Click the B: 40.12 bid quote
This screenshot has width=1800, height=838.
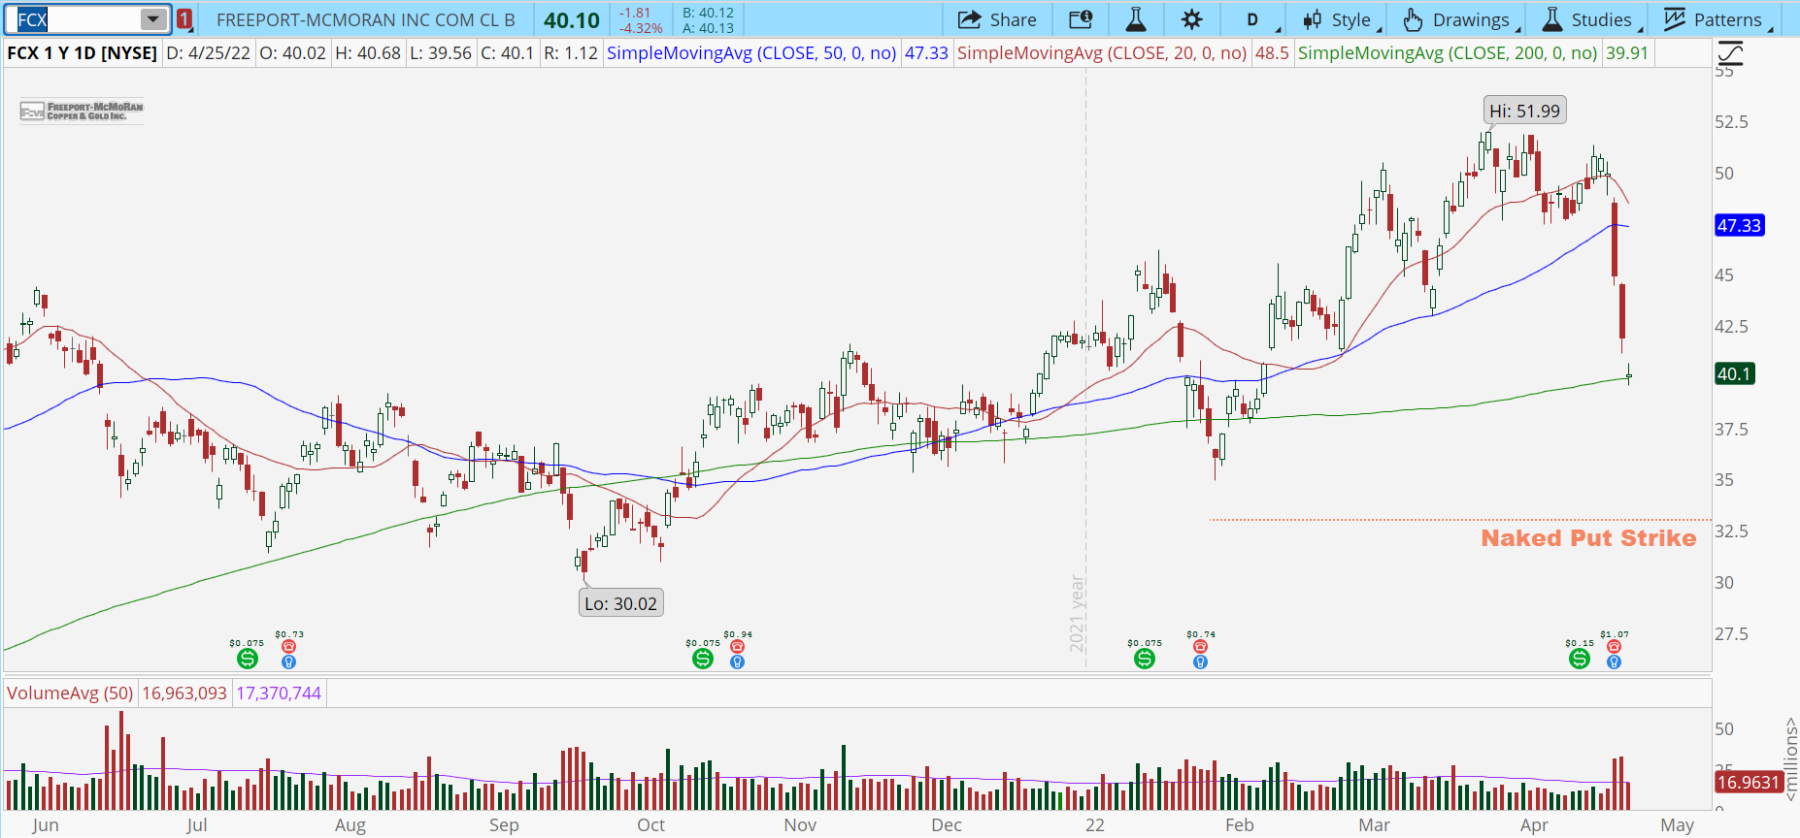pos(708,13)
